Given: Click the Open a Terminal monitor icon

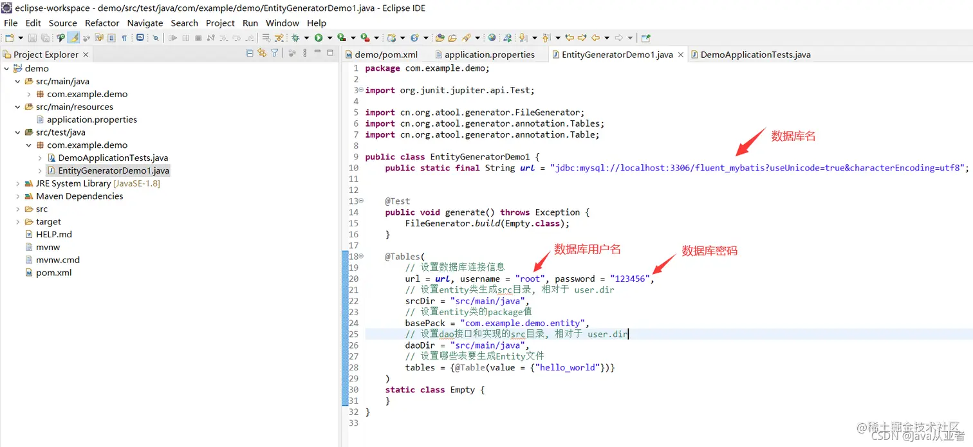Looking at the screenshot, I should pyautogui.click(x=140, y=38).
